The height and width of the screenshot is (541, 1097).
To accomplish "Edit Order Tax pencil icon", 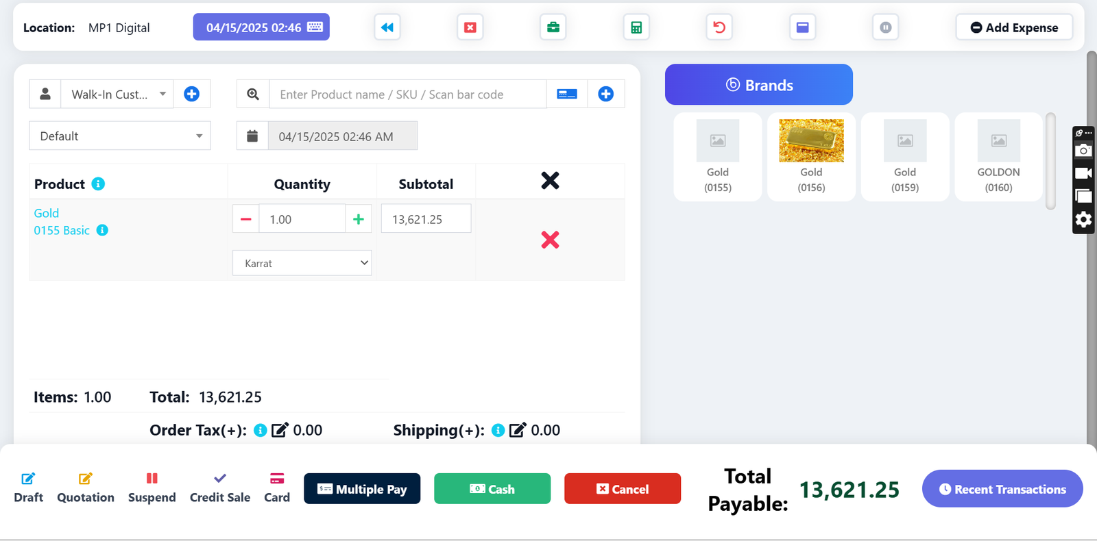I will pyautogui.click(x=280, y=430).
